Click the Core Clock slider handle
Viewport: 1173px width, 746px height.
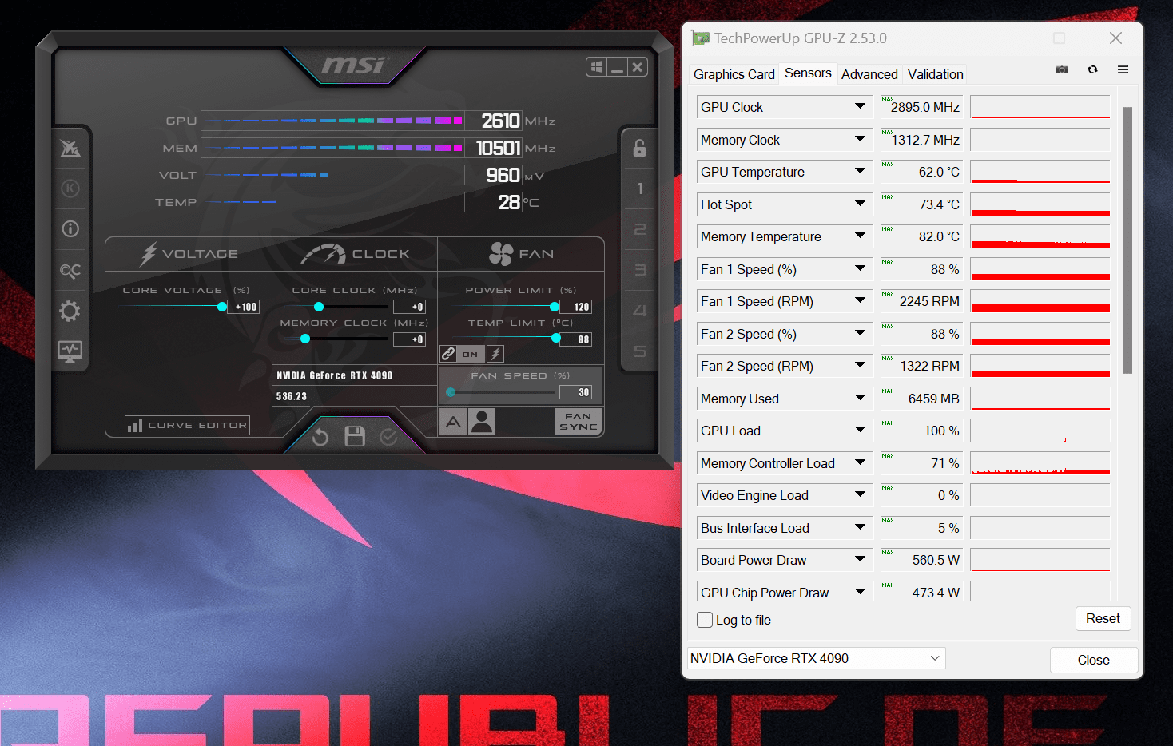pos(319,307)
